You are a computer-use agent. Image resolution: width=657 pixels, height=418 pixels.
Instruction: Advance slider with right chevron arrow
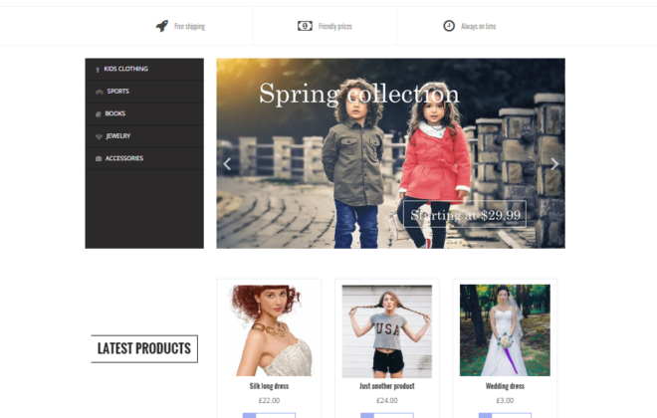(554, 164)
